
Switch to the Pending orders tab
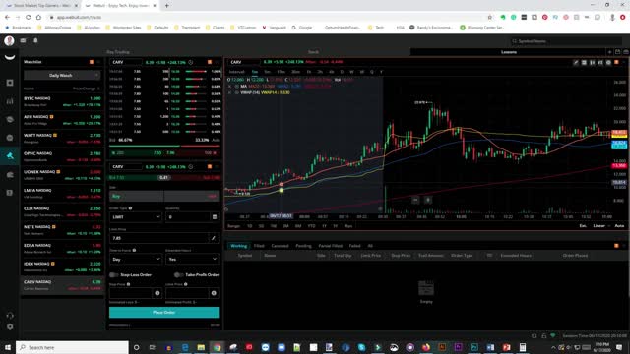pos(303,246)
